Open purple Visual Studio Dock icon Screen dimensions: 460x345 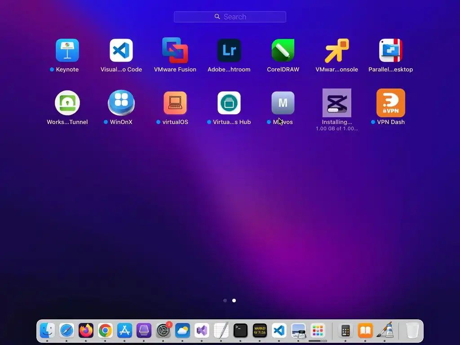click(x=202, y=331)
